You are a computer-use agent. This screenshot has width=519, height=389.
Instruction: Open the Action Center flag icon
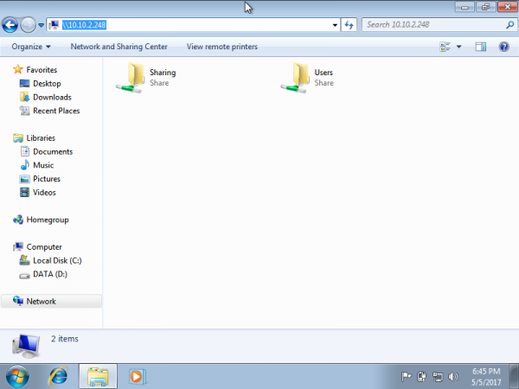(407, 376)
